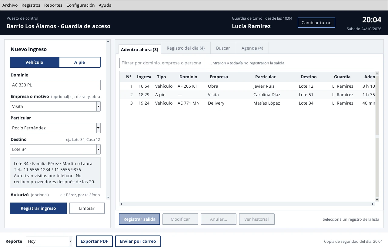The height and width of the screenshot is (250, 388).
Task: Click the filter by dominio search field
Action: pos(163,63)
